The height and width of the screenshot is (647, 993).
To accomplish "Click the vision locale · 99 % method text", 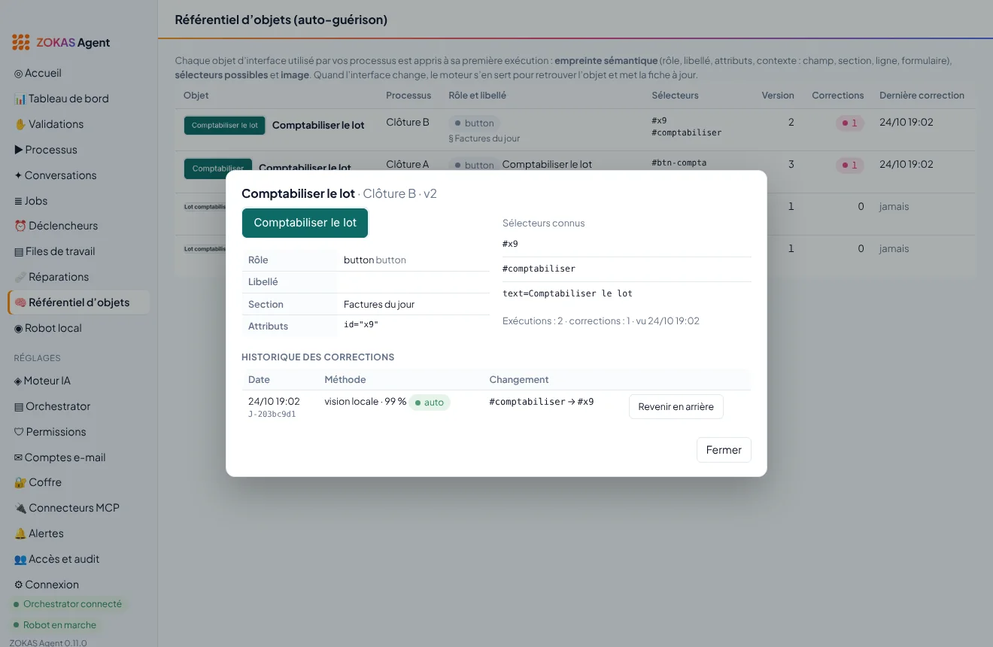I will [x=366, y=402].
